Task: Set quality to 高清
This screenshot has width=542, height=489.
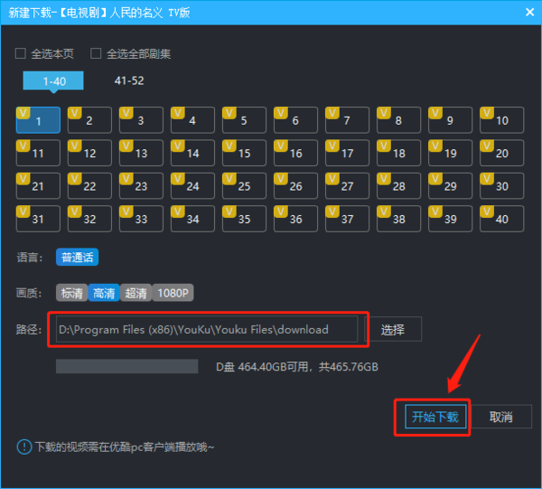Action: [104, 293]
